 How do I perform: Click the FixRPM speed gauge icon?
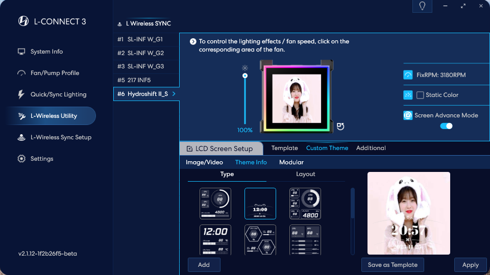click(408, 75)
